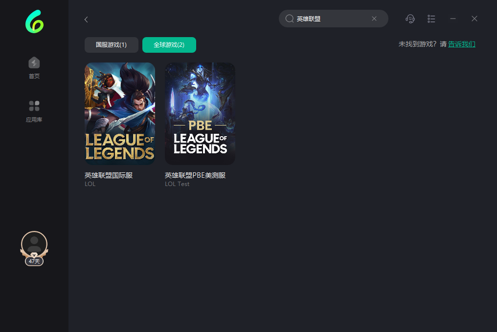The height and width of the screenshot is (332, 497).
Task: Open customer support headset icon
Action: pos(410,19)
